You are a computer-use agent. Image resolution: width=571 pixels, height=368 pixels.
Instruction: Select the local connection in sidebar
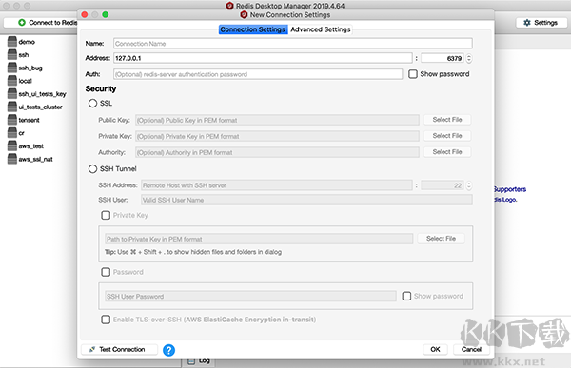25,81
